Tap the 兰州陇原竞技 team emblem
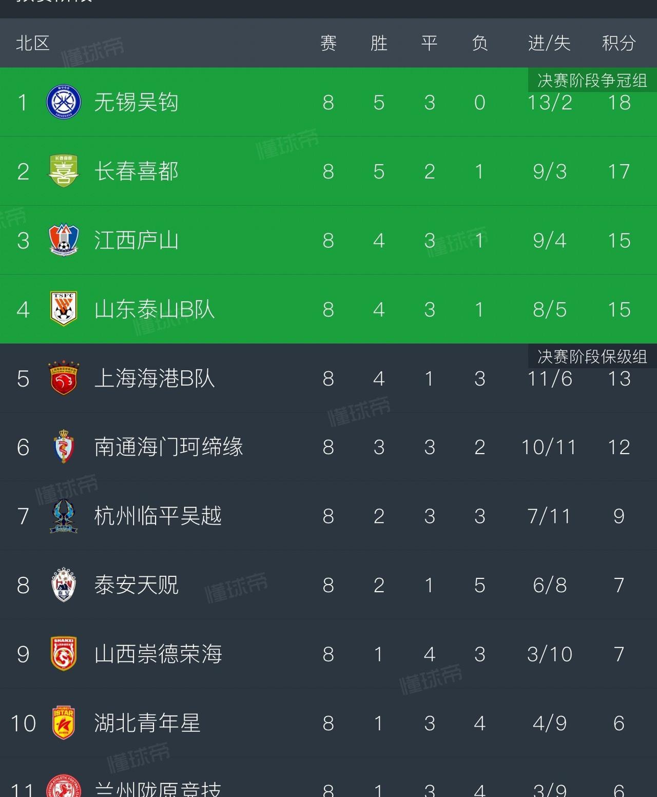 (x=64, y=787)
